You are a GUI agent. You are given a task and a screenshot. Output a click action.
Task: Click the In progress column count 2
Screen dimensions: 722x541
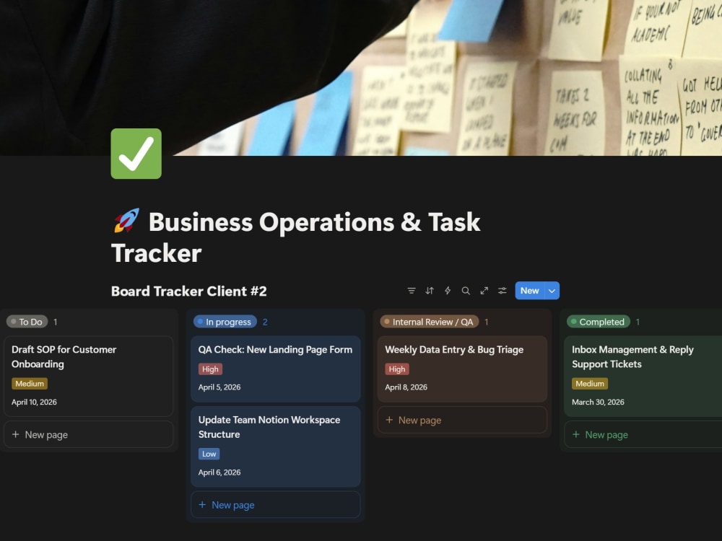(x=265, y=322)
